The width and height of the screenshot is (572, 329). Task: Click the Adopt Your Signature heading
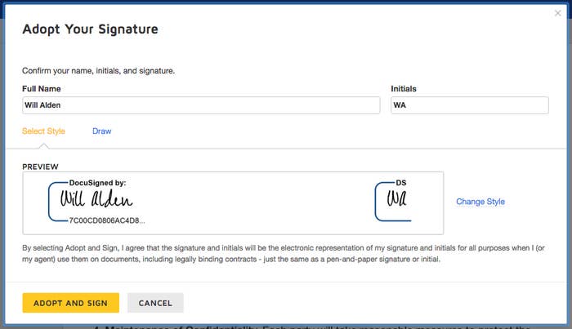click(90, 29)
